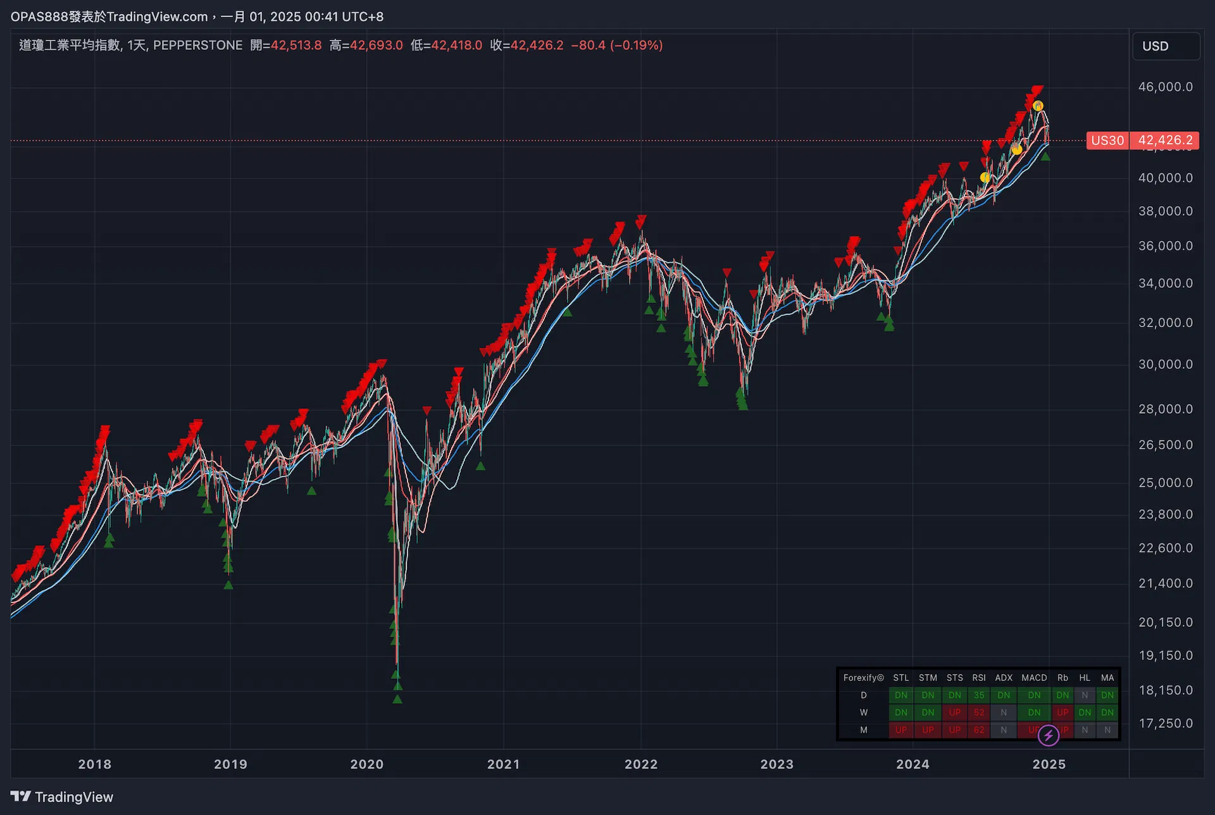The height and width of the screenshot is (815, 1215).
Task: Click the STM column header
Action: click(x=928, y=678)
